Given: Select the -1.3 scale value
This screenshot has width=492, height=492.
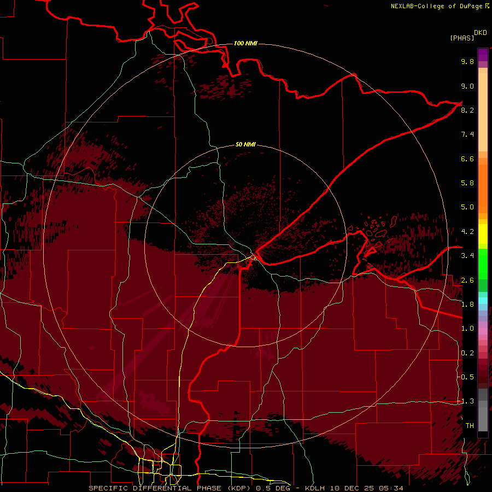Looking at the screenshot, I should [465, 401].
